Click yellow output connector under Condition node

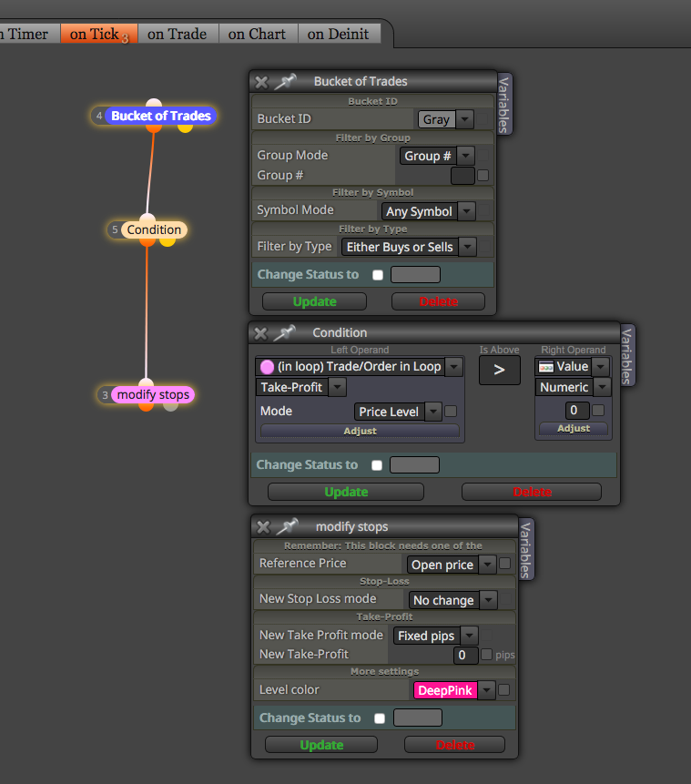coord(168,242)
